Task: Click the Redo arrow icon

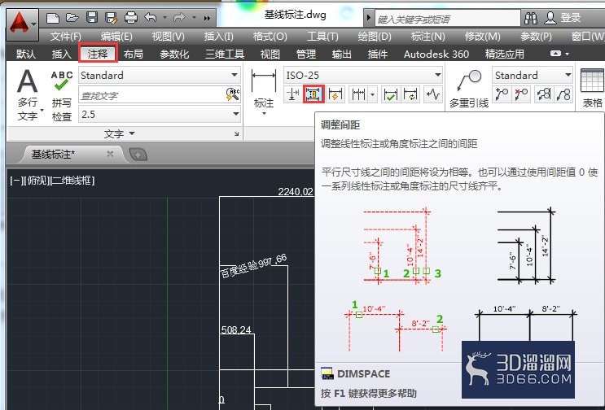Action: pyautogui.click(x=179, y=18)
